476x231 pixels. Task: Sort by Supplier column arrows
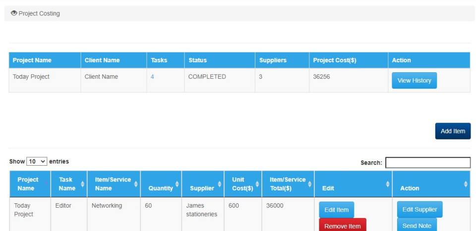click(219, 184)
